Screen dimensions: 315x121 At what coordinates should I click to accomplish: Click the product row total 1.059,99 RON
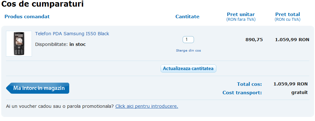coord(292,40)
